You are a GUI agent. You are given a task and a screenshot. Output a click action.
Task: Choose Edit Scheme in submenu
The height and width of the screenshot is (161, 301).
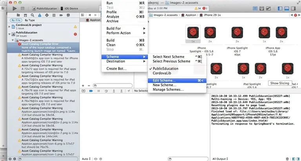click(177, 81)
